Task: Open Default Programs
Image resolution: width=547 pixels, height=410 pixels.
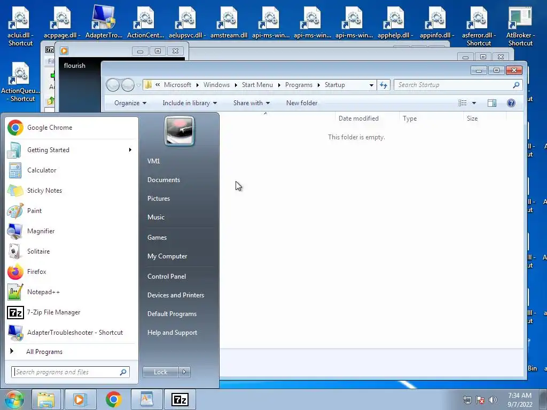Action: pyautogui.click(x=171, y=314)
